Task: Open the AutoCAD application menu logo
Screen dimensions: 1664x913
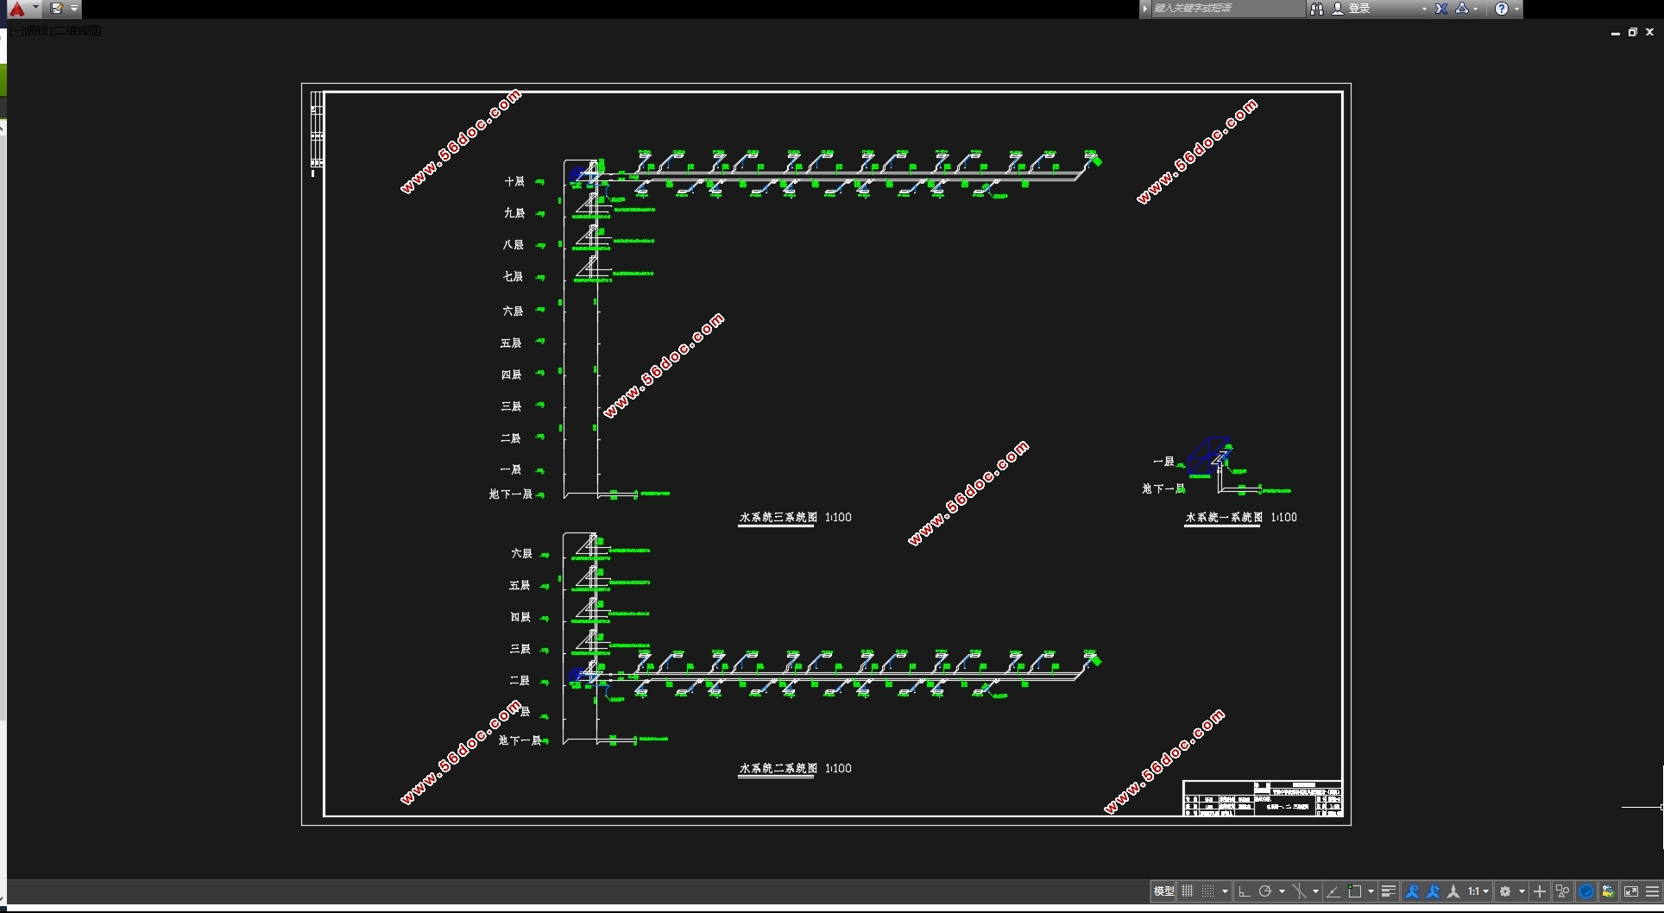Action: (17, 9)
